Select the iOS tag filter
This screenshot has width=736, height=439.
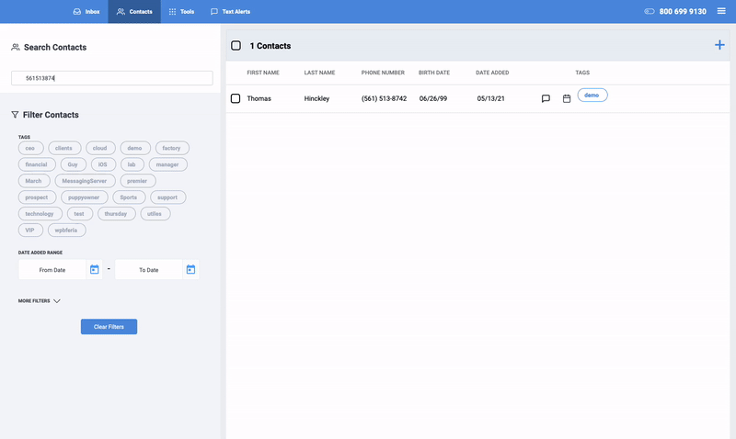point(103,164)
